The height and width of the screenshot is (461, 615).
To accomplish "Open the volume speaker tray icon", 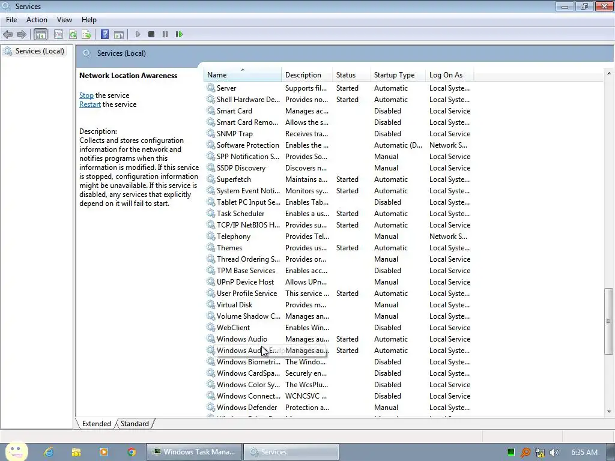I will [x=554, y=453].
